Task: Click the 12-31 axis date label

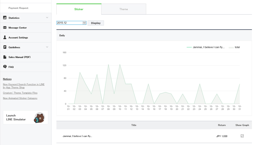Action: 240,108
